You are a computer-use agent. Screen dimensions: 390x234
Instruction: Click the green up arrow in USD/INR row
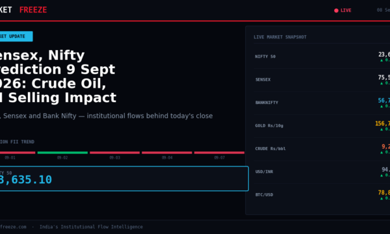point(382,175)
